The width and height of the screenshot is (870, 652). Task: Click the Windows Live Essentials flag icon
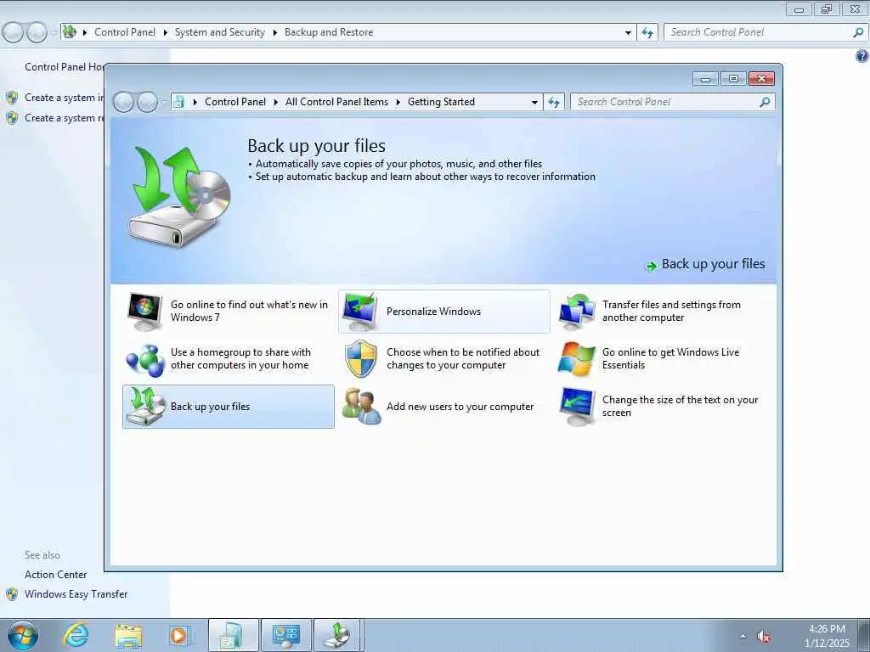pyautogui.click(x=577, y=359)
